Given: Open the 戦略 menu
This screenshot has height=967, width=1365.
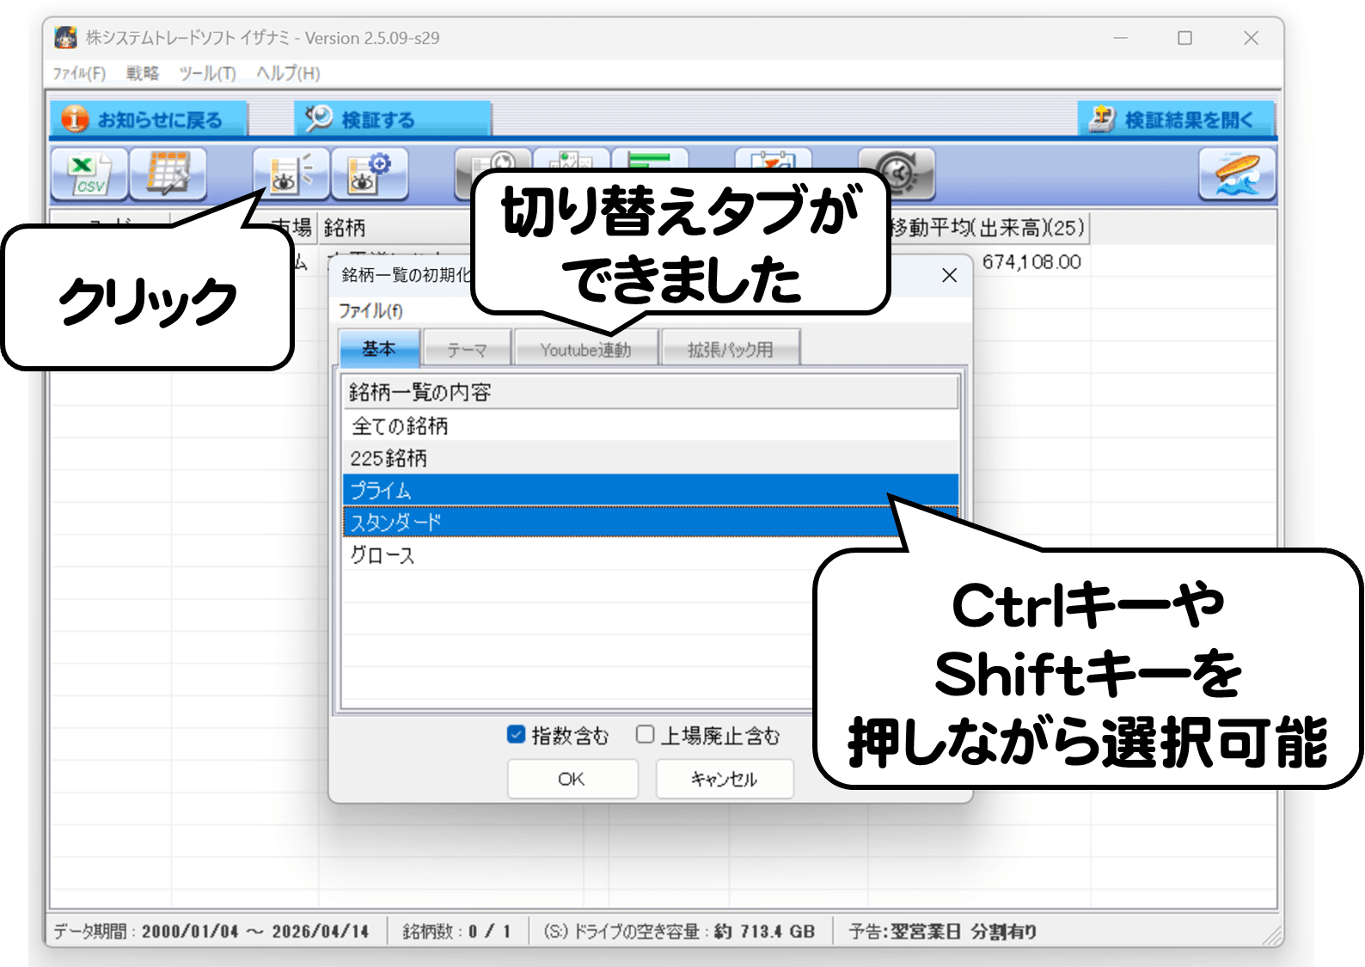Looking at the screenshot, I should coord(143,73).
